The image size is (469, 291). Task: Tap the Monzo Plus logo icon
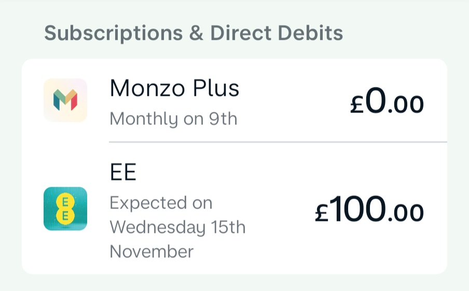coord(65,100)
